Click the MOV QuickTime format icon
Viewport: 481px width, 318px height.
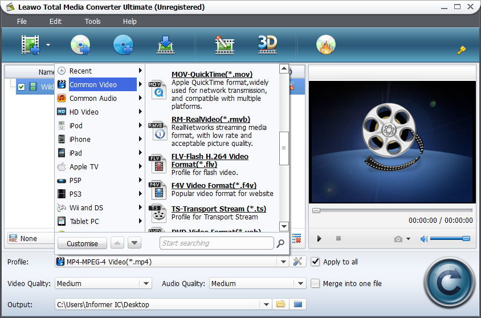coord(158,89)
